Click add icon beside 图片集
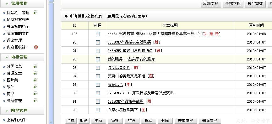272x124 pixels. (x=35, y=80)
